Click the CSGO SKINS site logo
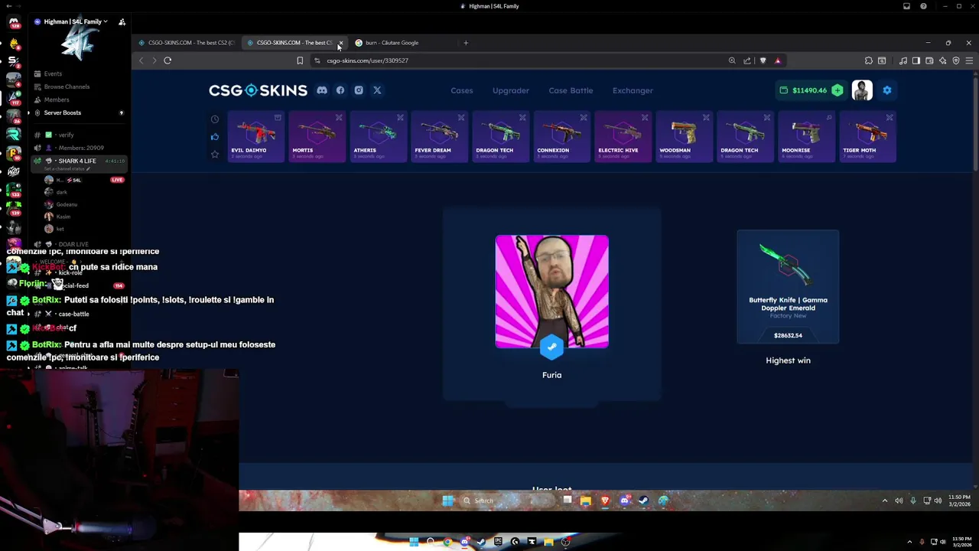This screenshot has width=979, height=551. [x=258, y=90]
